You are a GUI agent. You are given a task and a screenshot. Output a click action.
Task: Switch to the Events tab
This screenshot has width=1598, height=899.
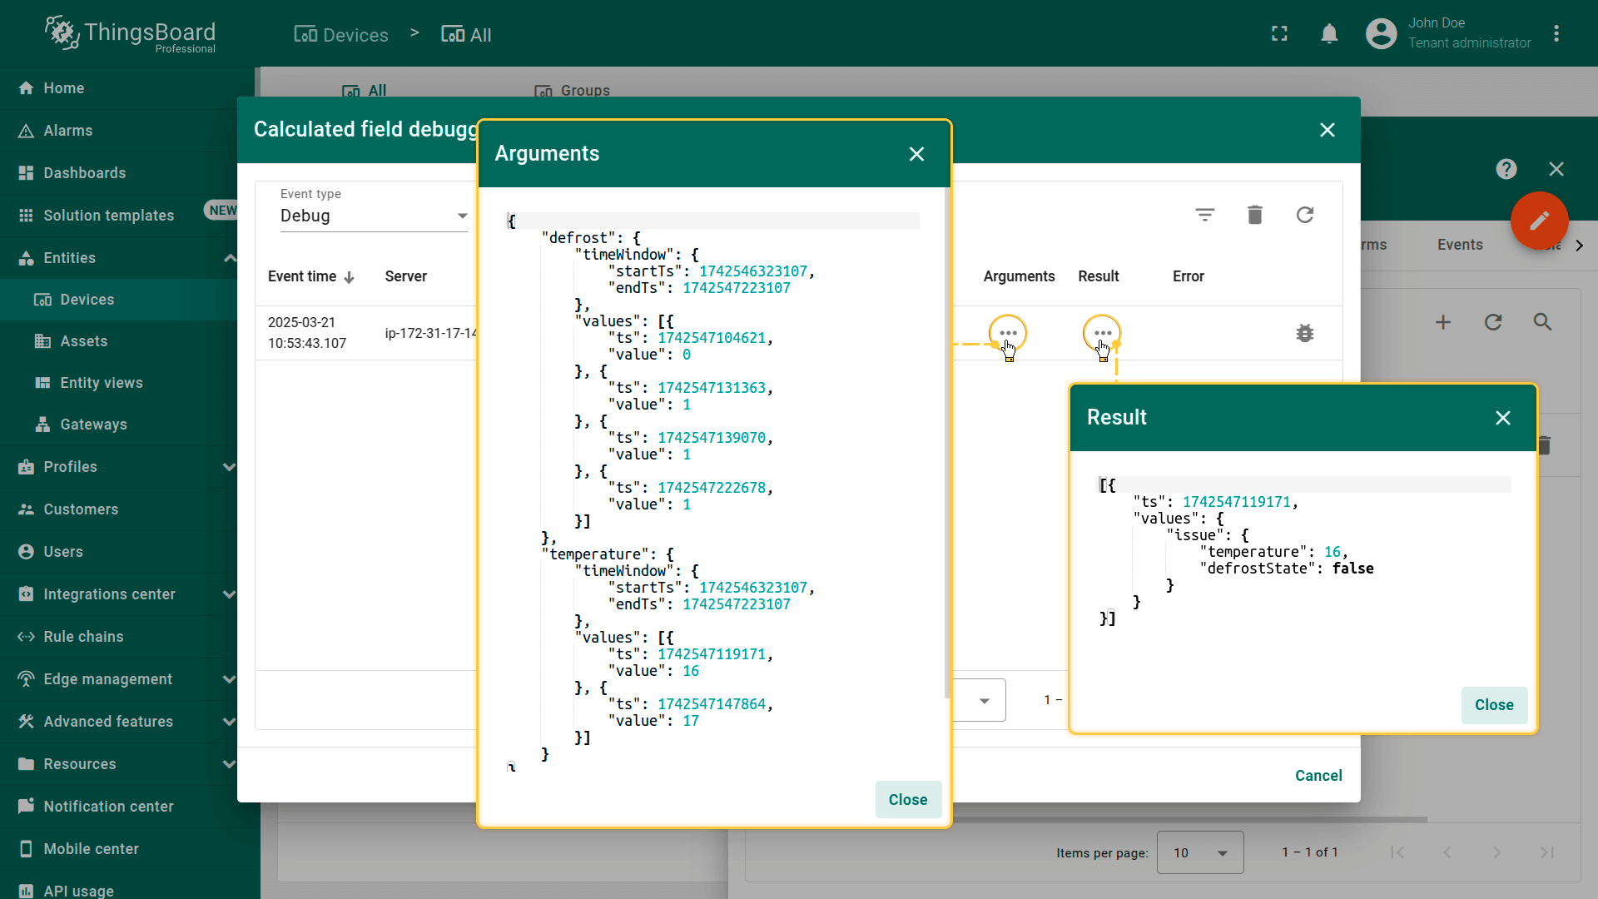(x=1459, y=245)
